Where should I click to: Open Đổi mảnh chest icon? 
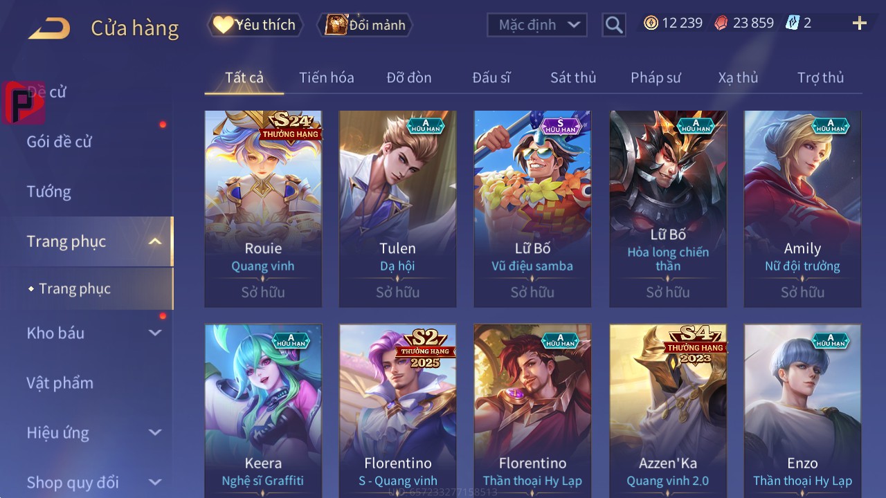click(365, 25)
